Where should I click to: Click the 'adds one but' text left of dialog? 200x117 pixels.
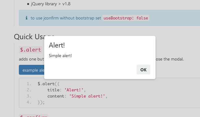coord(32,59)
